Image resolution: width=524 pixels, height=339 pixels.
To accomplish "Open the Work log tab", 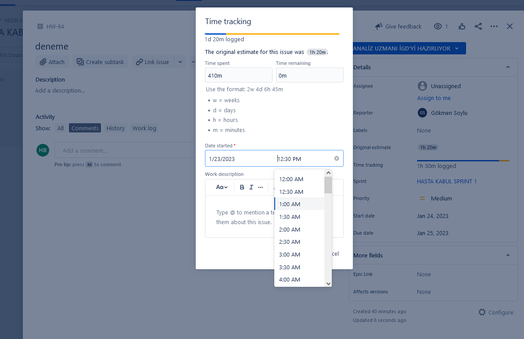I will [144, 128].
